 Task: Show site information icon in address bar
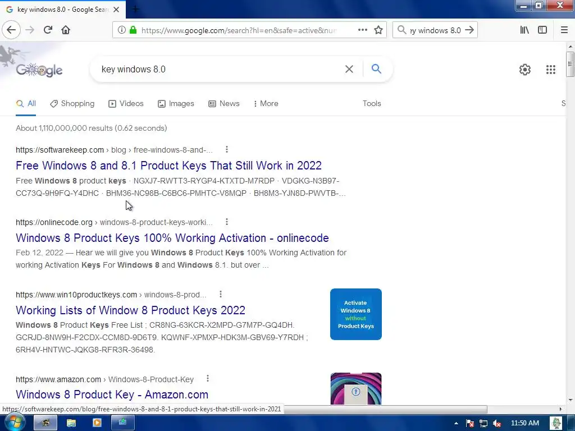click(x=122, y=30)
